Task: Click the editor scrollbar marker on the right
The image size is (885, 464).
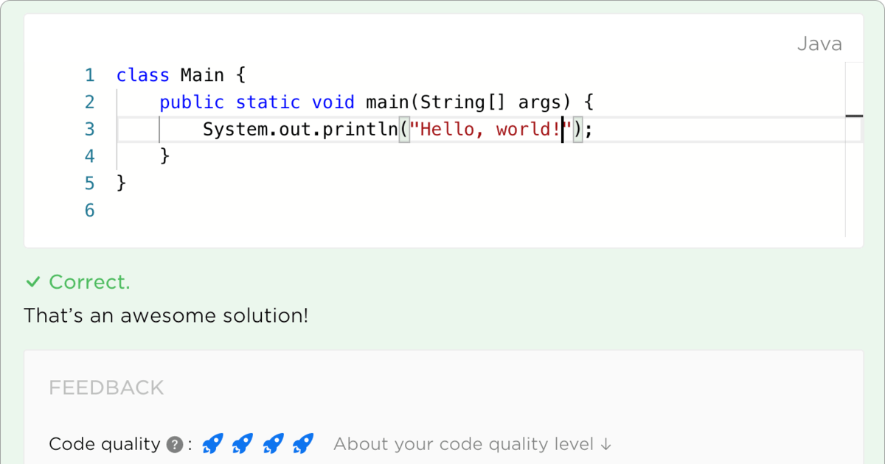Action: pyautogui.click(x=854, y=116)
